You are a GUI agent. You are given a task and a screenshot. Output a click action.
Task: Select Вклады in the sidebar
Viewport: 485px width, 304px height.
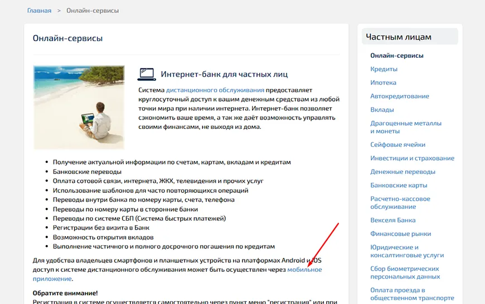click(x=382, y=109)
